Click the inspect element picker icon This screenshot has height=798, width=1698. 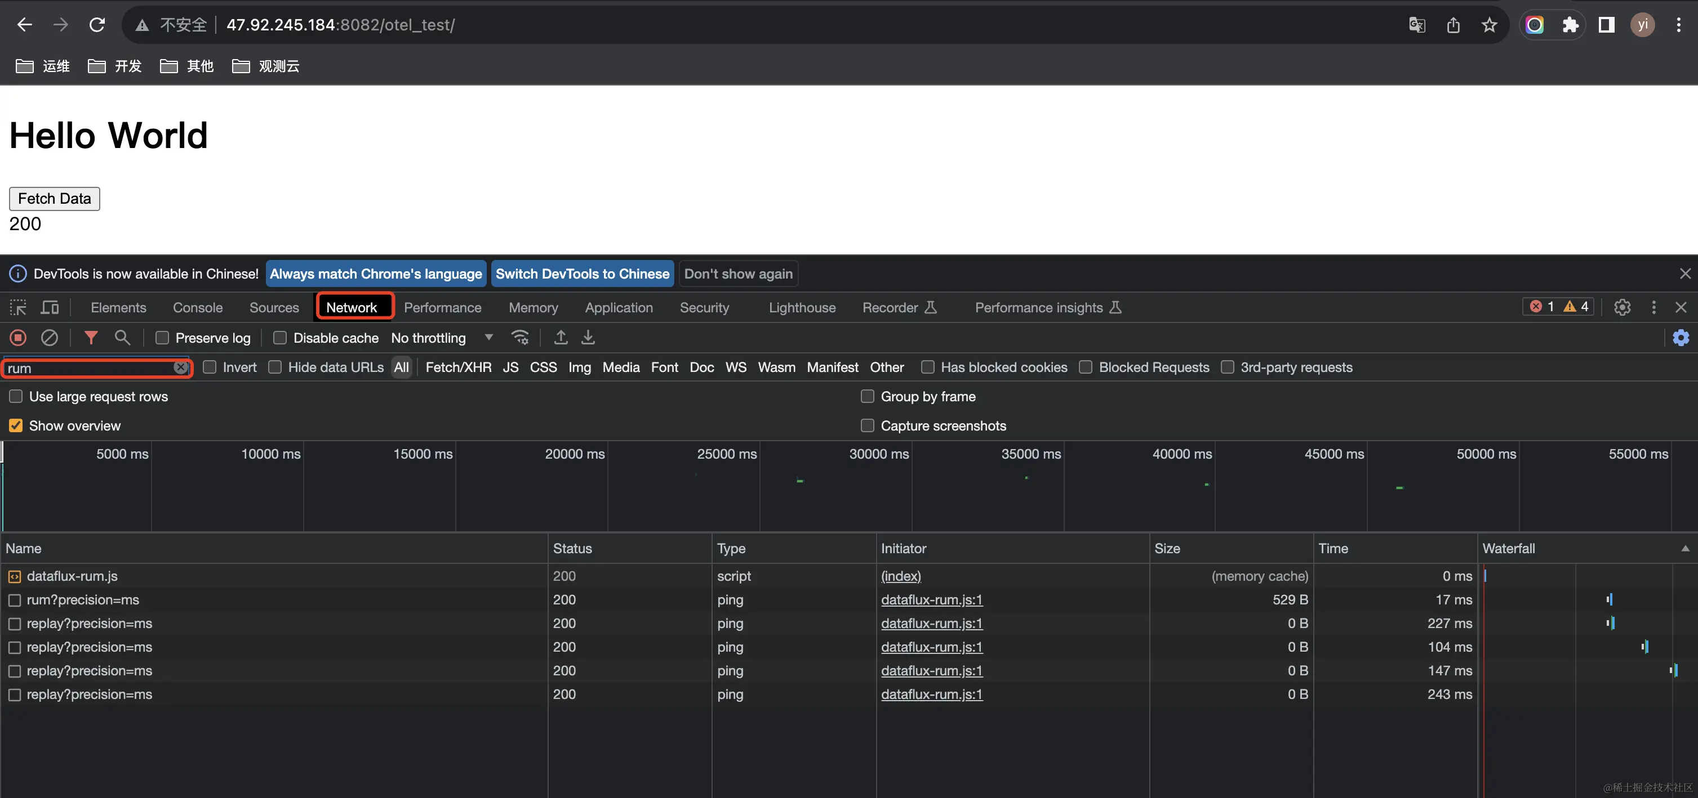pos(18,307)
